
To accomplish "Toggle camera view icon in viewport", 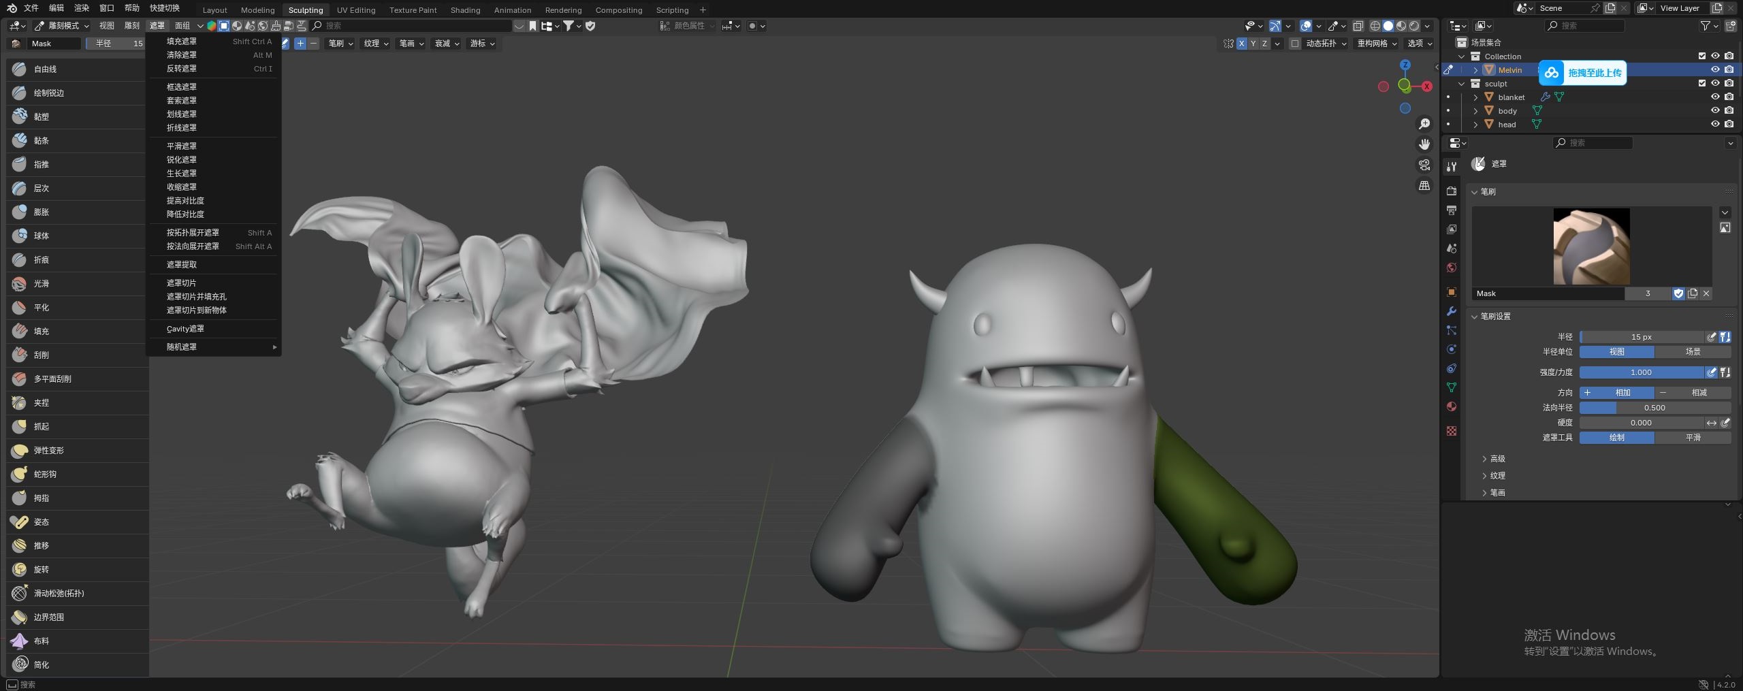I will point(1424,165).
